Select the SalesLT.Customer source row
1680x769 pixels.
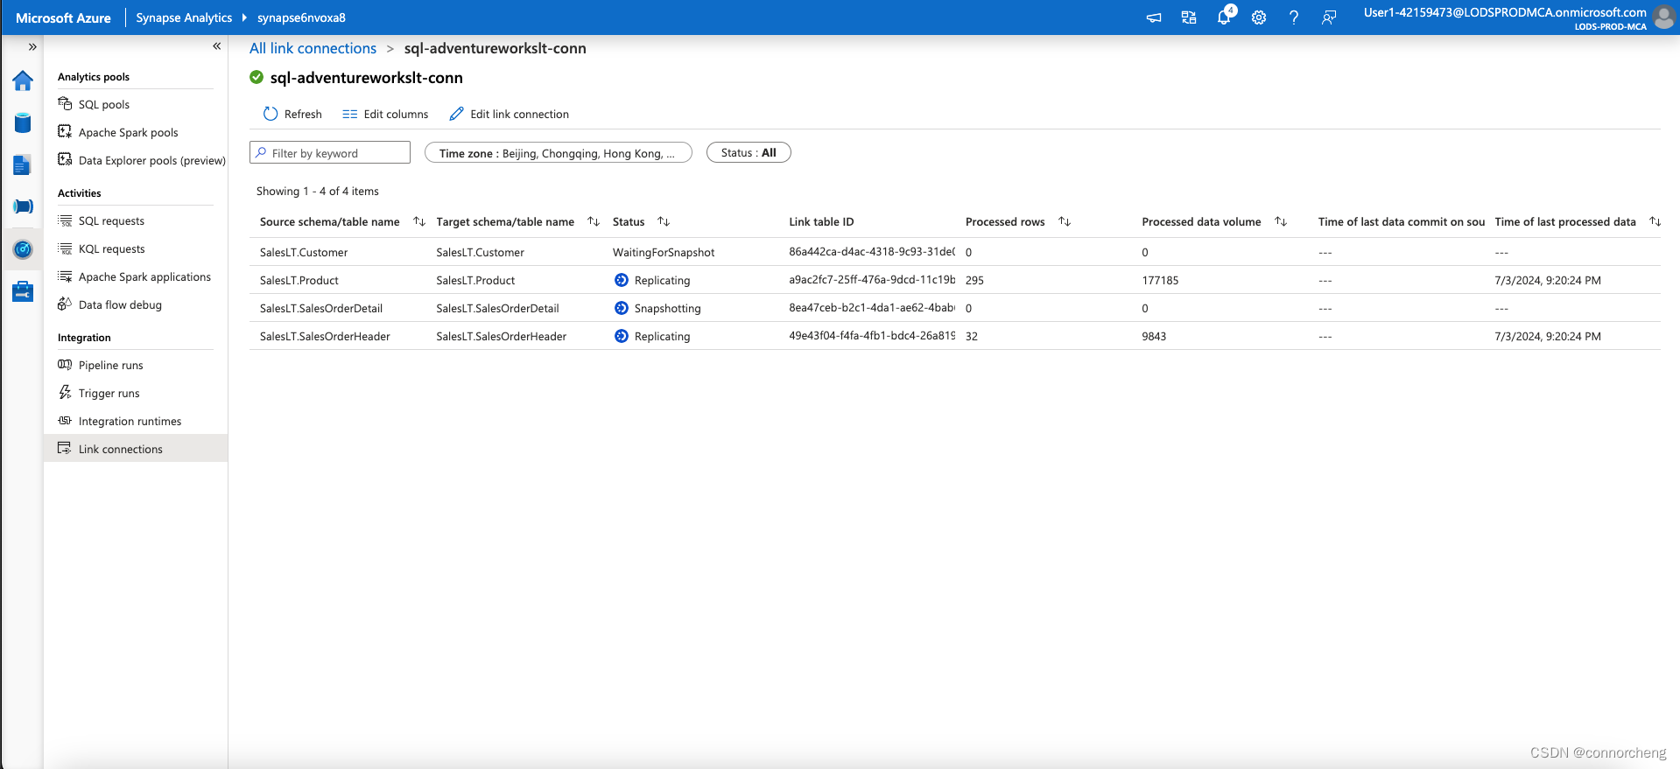[304, 252]
